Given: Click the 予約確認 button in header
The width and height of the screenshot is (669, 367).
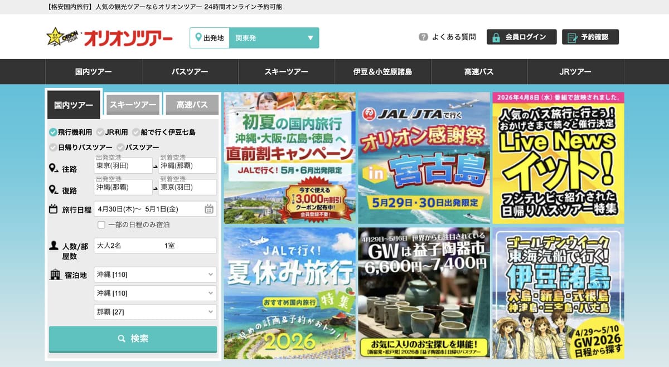Looking at the screenshot, I should click(590, 37).
